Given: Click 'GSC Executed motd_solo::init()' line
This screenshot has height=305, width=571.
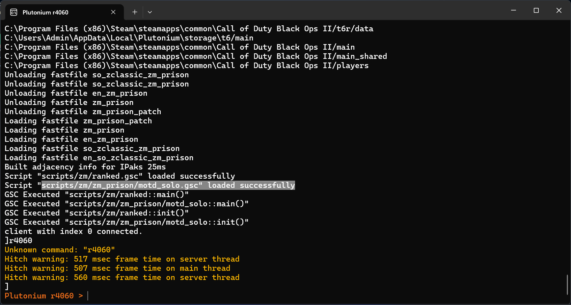Looking at the screenshot, I should [x=126, y=222].
